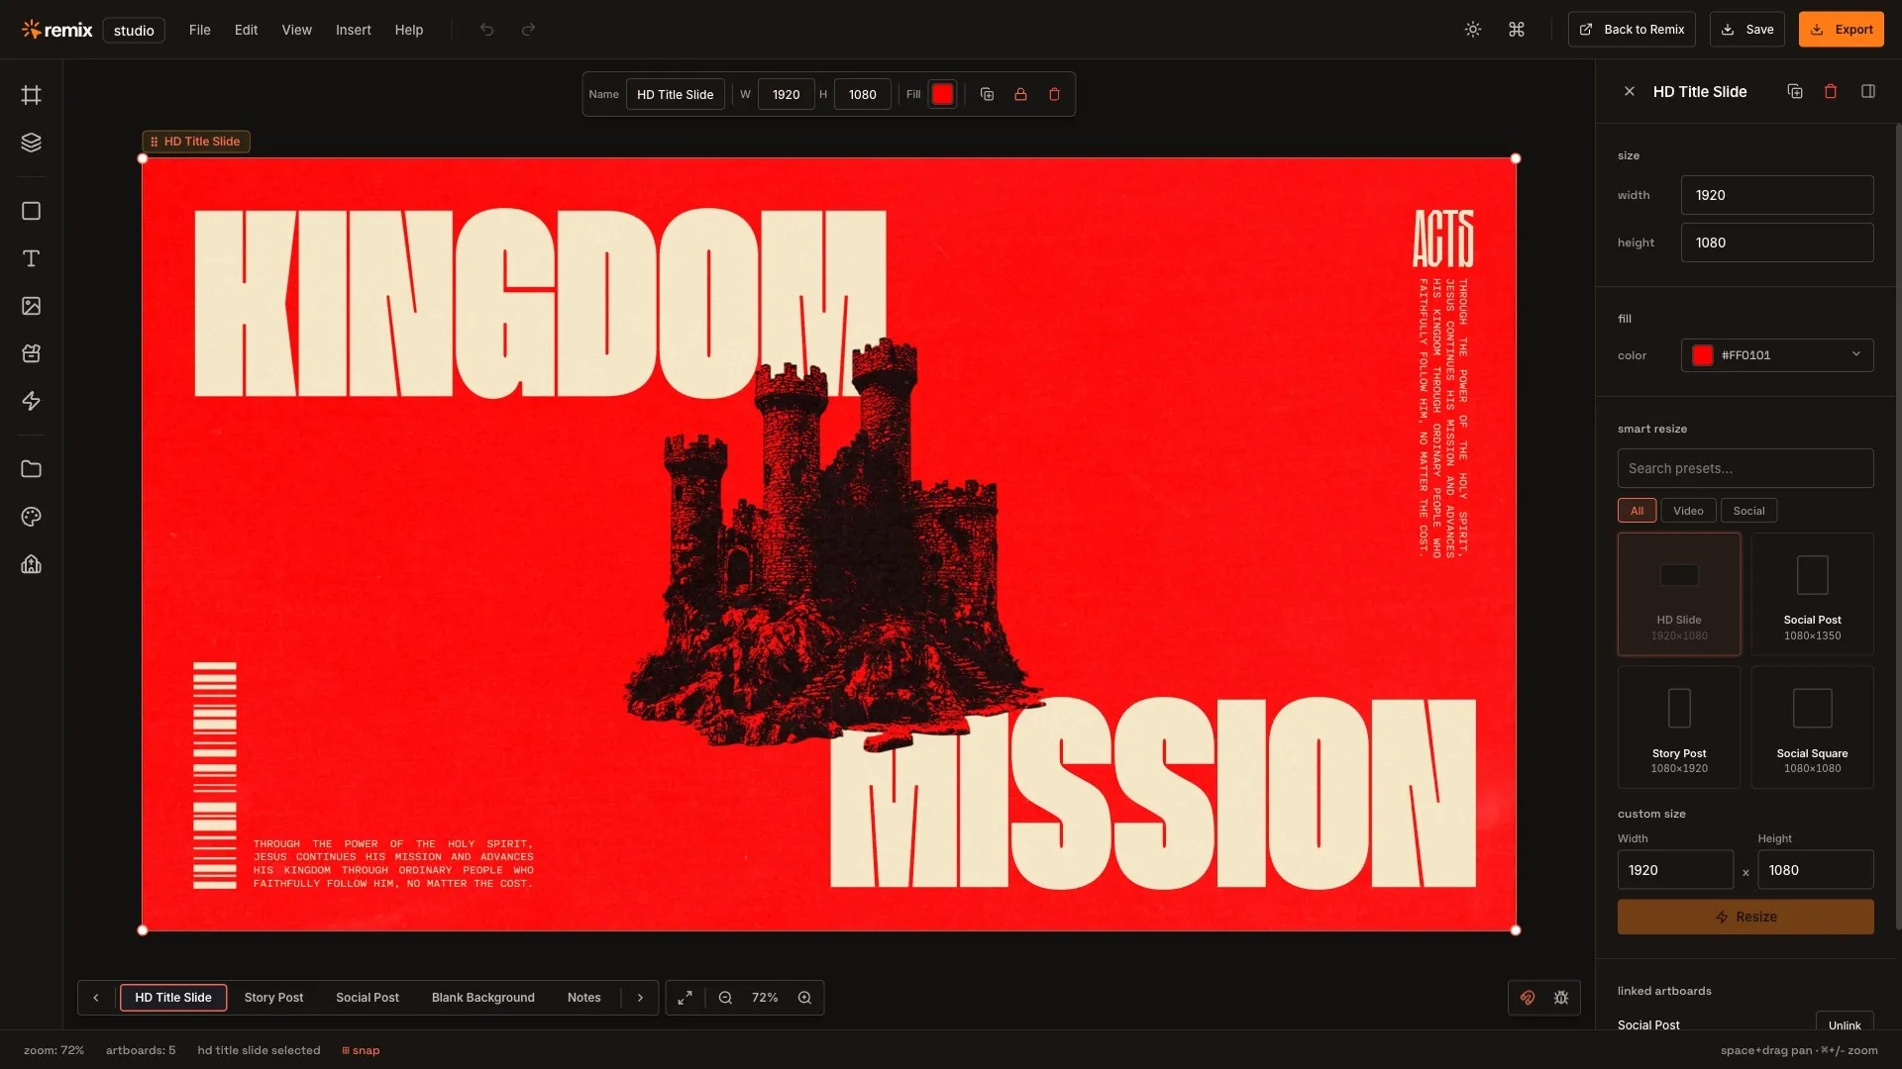The height and width of the screenshot is (1069, 1902).
Task: Toggle light theme sun icon
Action: click(x=1473, y=30)
